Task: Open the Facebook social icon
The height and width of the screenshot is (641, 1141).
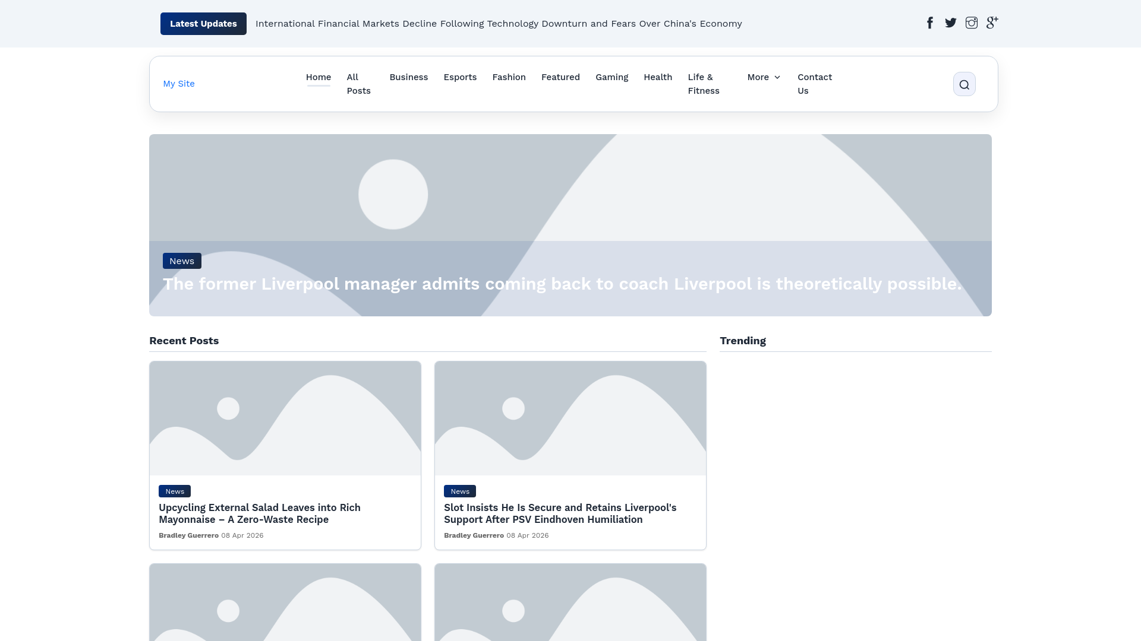Action: click(x=930, y=23)
